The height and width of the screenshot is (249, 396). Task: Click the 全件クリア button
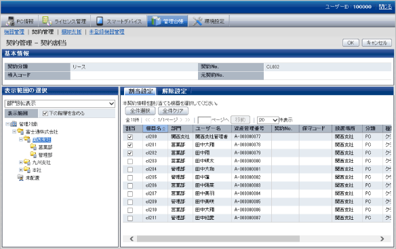173,111
